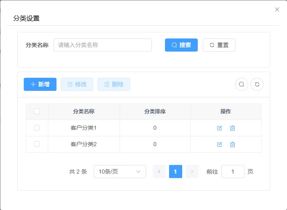
Task: Click the 前往 page number input box
Action: (x=233, y=172)
